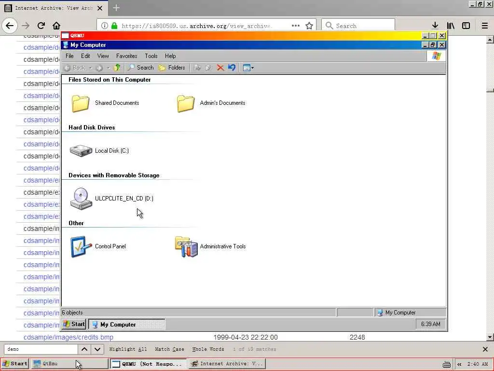Select the ULCPCLITE_EN_CD (D:) disc drive icon
The height and width of the screenshot is (371, 494).
tap(81, 199)
